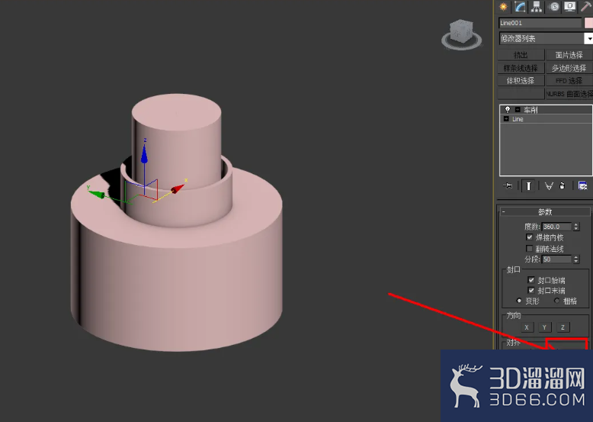Select the 栅格 radio button
The image size is (593, 422).
point(556,301)
